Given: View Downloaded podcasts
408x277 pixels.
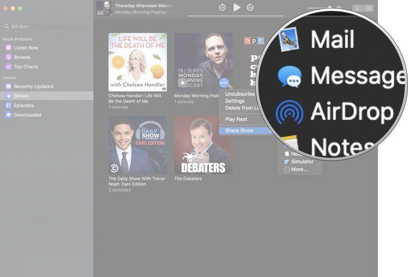Looking at the screenshot, I should pyautogui.click(x=27, y=115).
